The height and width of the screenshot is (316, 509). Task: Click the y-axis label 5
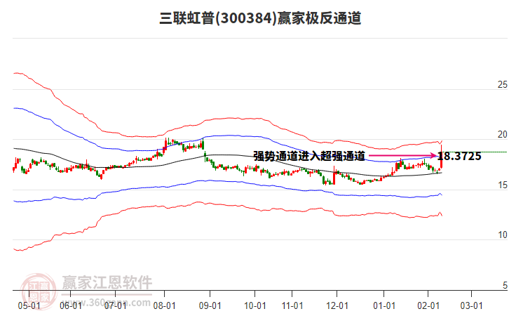coord(505,285)
